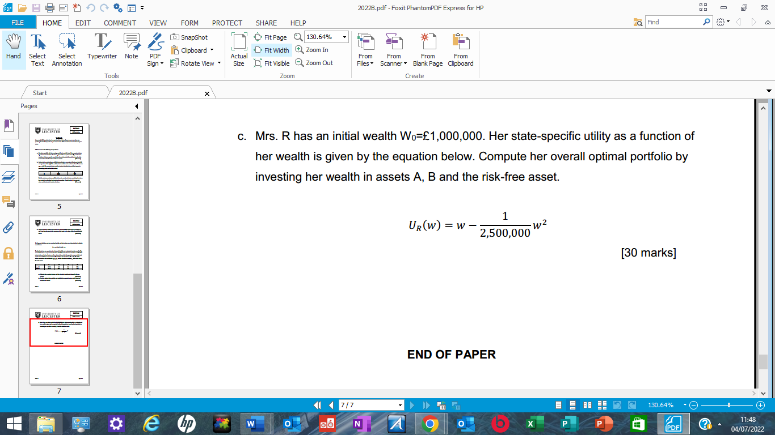Open the Digital Signatures panel
Screen dimensions: 775x435
point(9,278)
